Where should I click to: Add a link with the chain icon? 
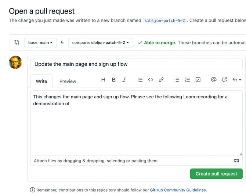pyautogui.click(x=161, y=80)
